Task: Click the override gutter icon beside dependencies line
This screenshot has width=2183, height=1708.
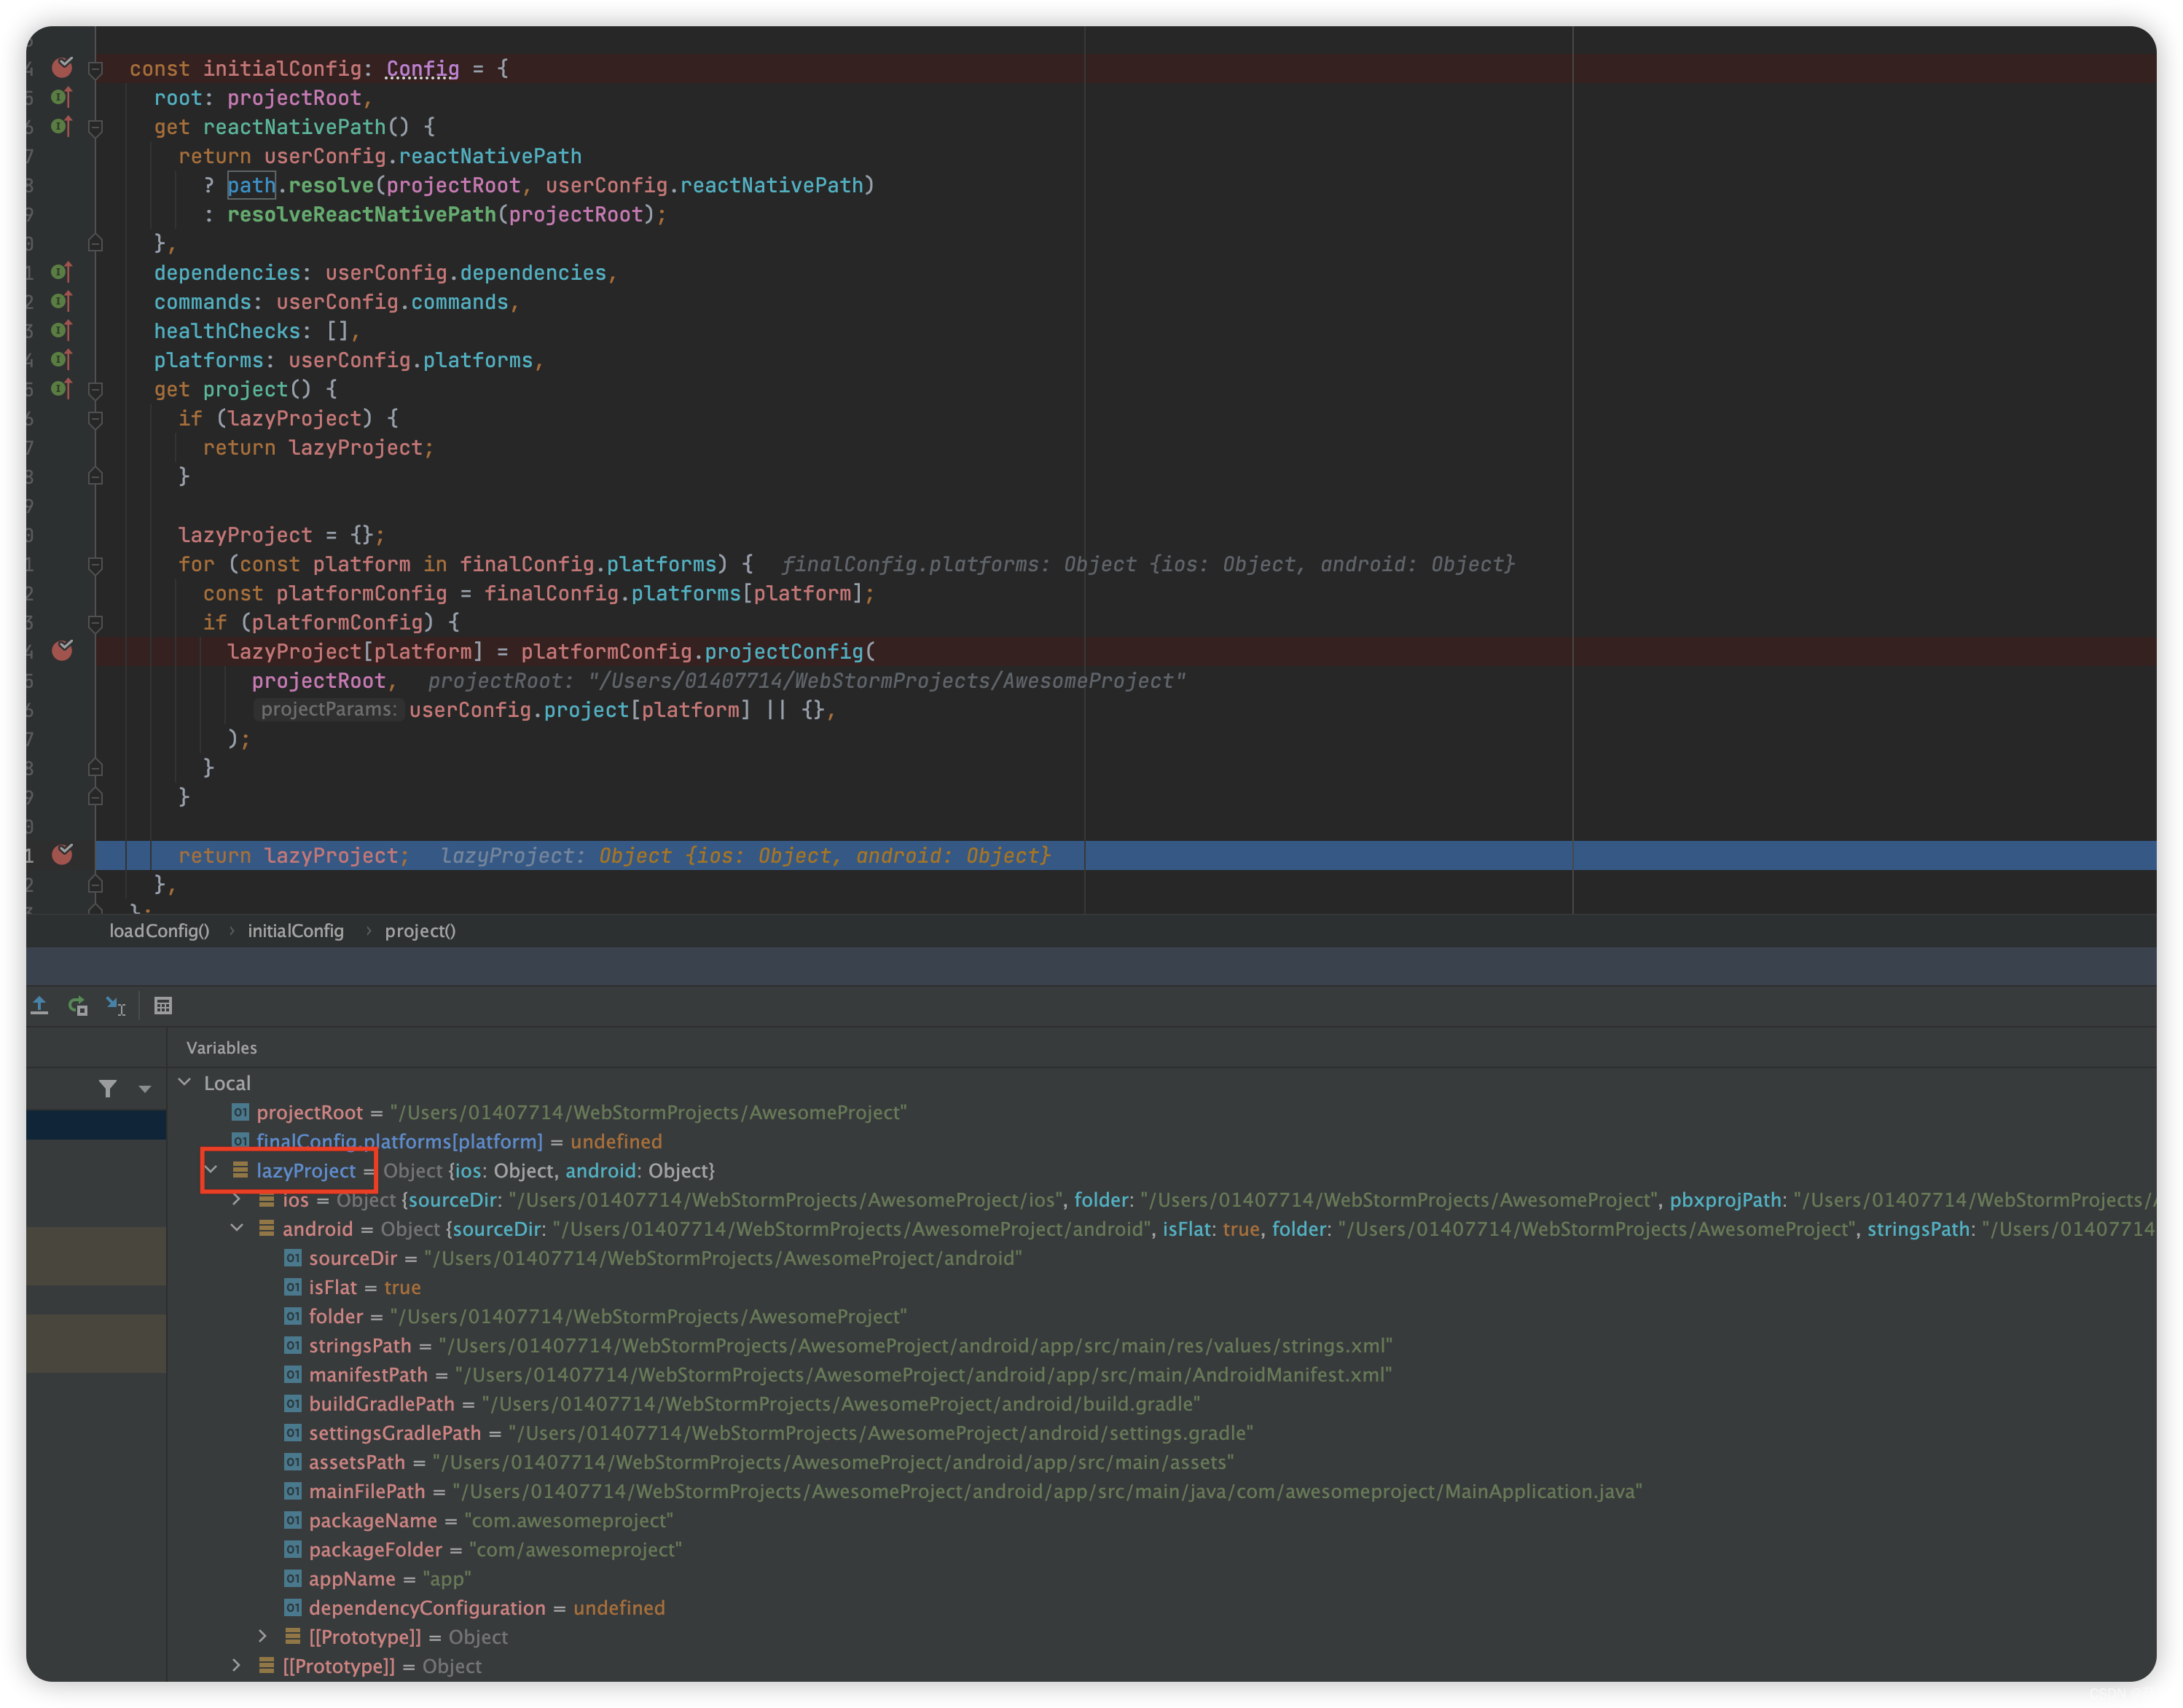Action: point(61,272)
